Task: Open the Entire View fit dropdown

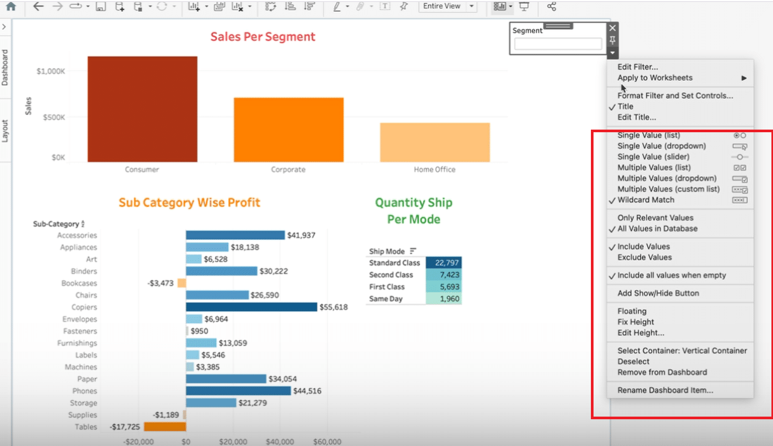Action: [x=447, y=6]
